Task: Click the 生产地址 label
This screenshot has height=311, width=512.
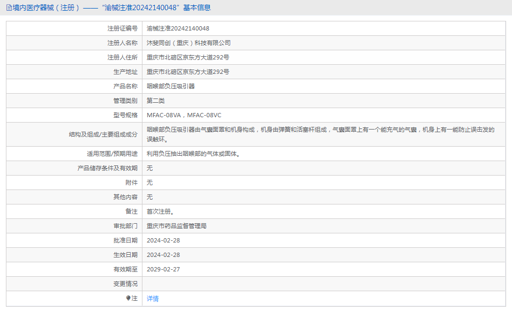Action: 125,72
